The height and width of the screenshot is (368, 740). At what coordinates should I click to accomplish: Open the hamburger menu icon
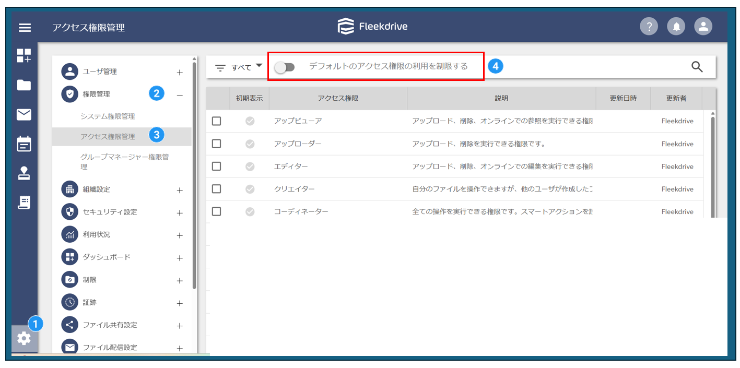tap(25, 28)
